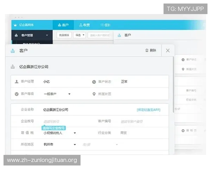Click the 删除 delete label in dialog header
Viewport: 211px width, 169px height.
(153, 50)
